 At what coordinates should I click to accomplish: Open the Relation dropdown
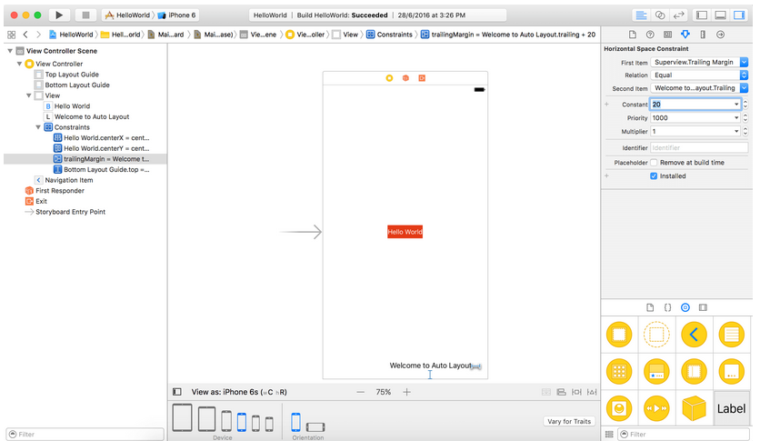[x=699, y=75]
